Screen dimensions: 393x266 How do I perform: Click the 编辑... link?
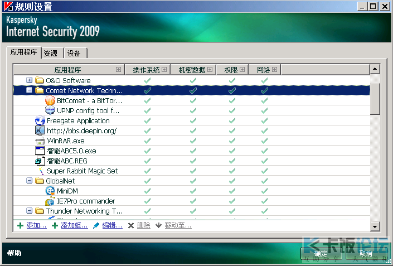click(x=112, y=225)
